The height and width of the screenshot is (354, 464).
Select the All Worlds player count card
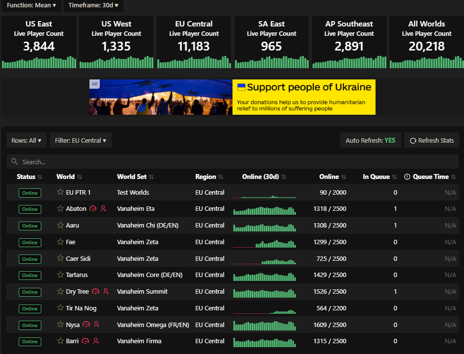point(427,42)
